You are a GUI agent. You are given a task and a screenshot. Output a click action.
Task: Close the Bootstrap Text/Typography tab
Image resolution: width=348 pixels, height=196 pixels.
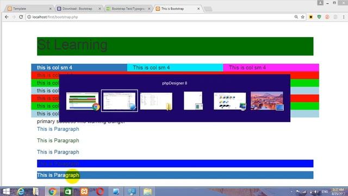pyautogui.click(x=149, y=9)
